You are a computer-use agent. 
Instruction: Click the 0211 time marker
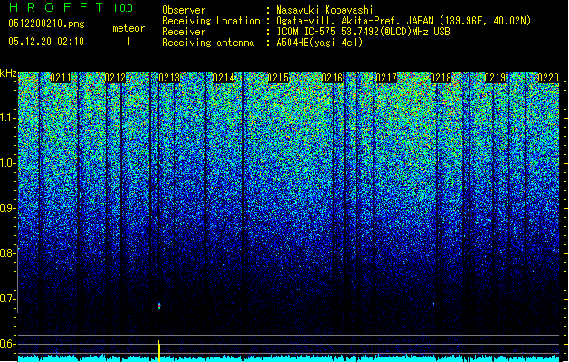(61, 78)
